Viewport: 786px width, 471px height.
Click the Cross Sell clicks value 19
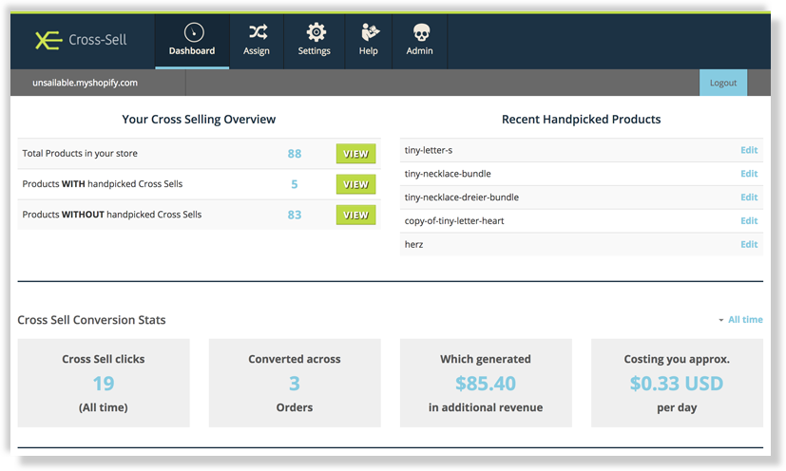coord(104,384)
